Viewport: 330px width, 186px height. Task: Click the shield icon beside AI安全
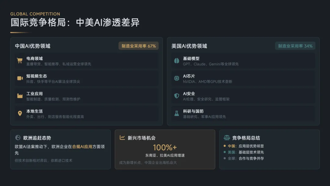[177, 96]
